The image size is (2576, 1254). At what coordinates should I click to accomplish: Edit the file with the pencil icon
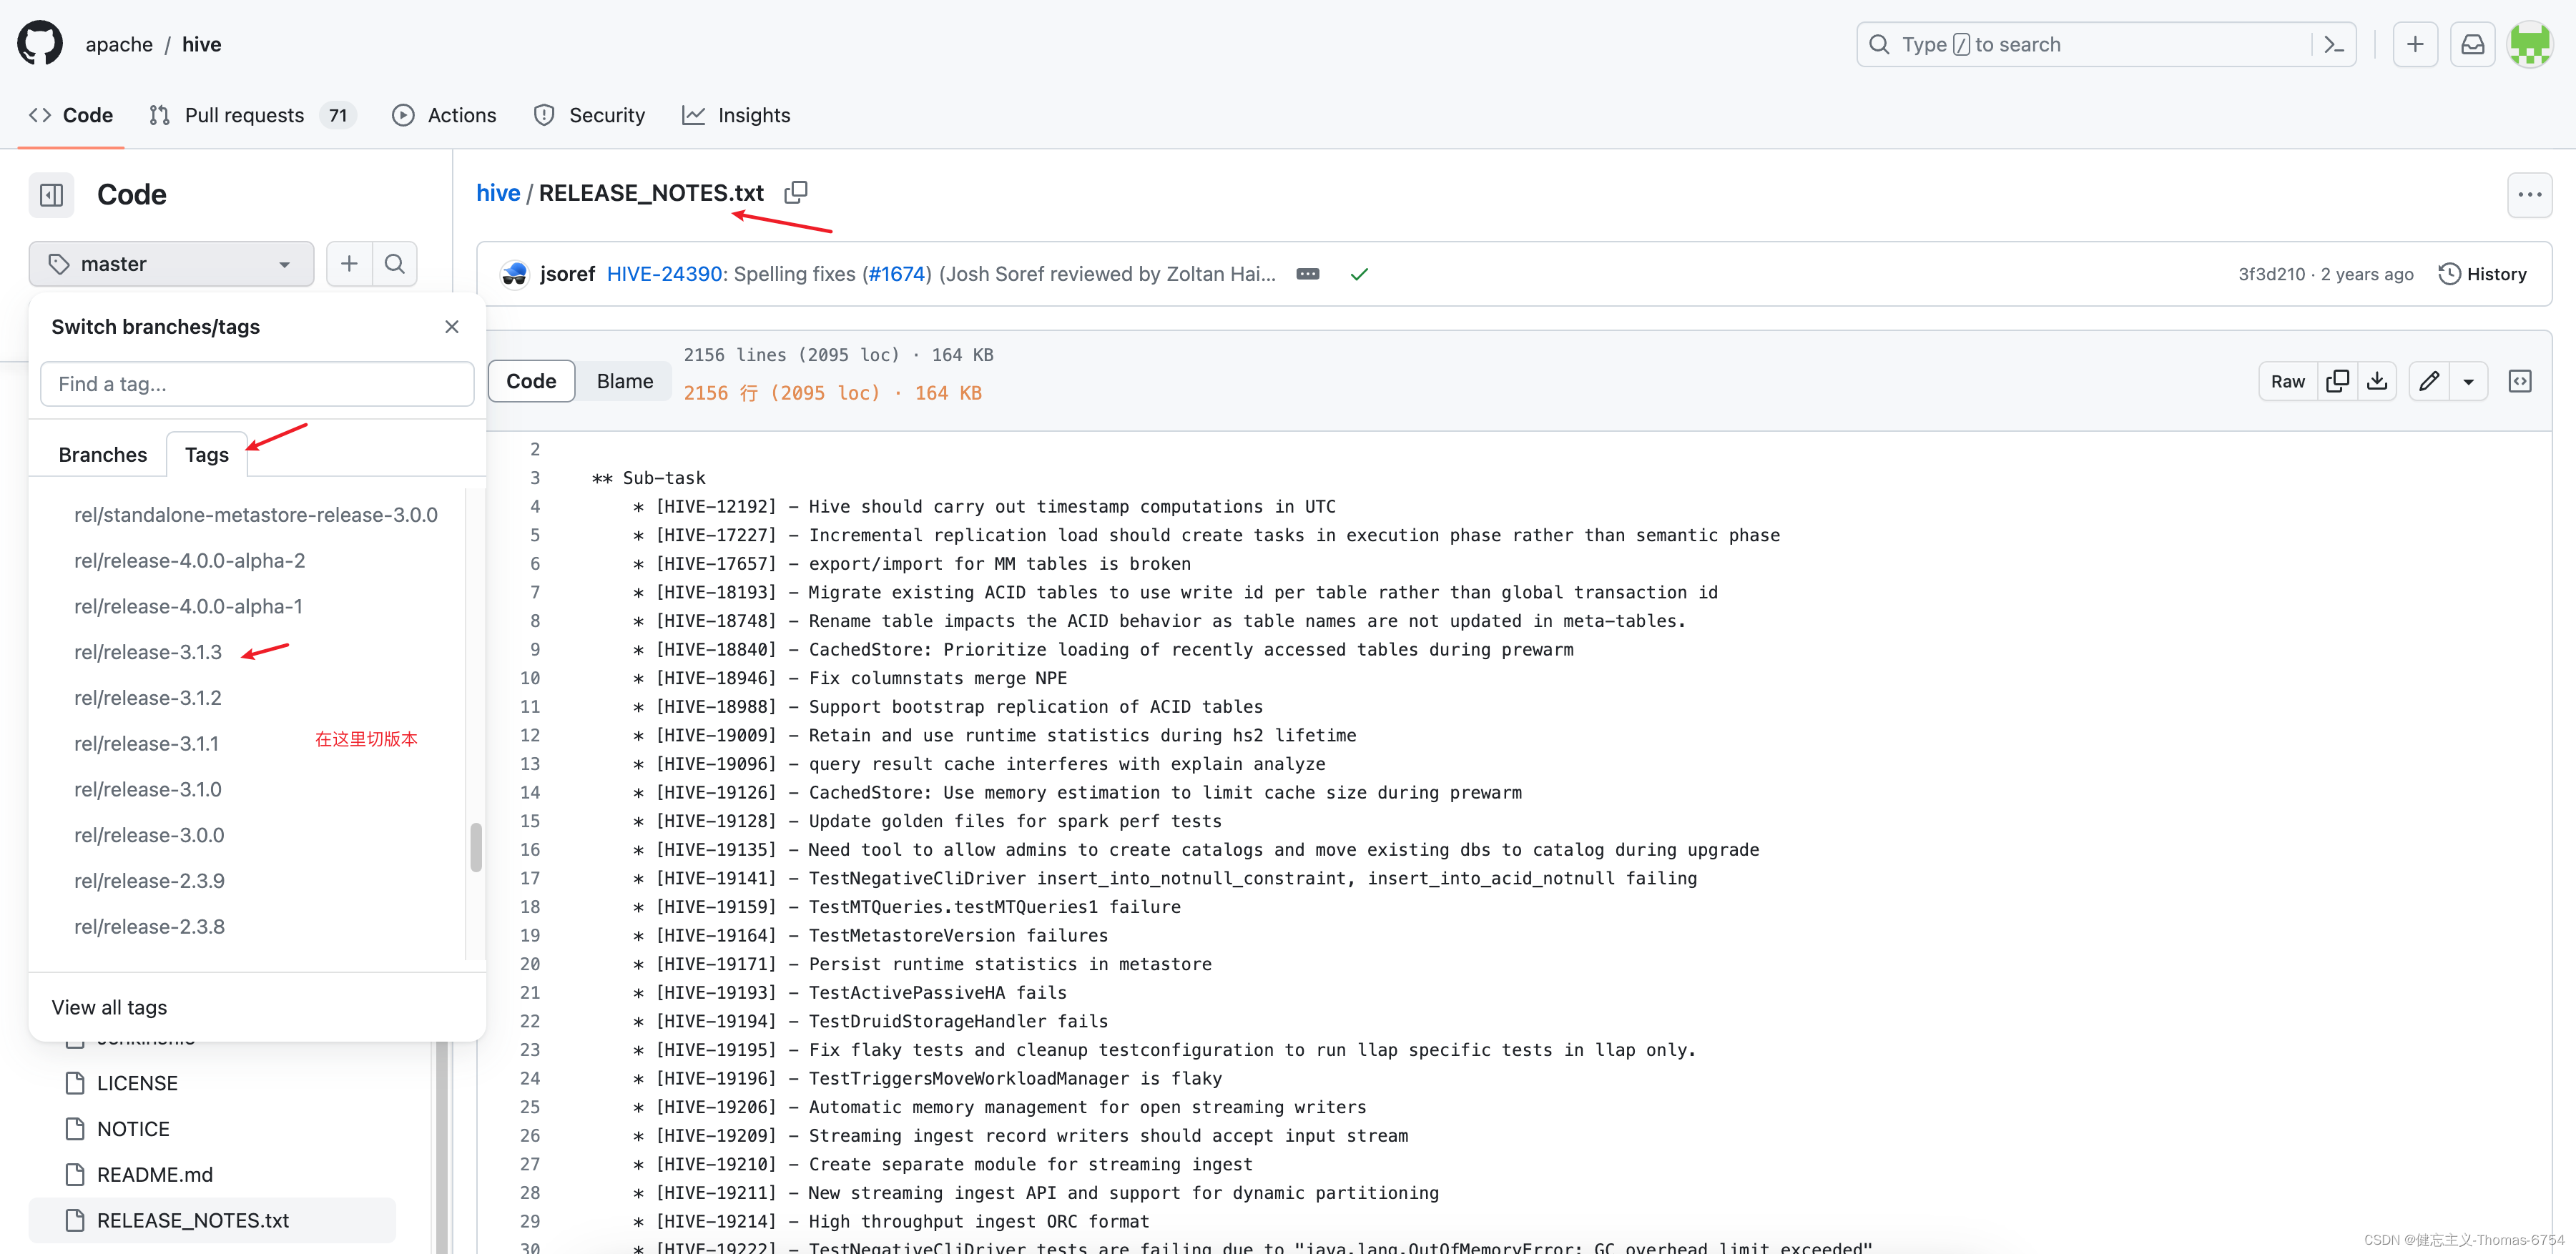(2429, 381)
